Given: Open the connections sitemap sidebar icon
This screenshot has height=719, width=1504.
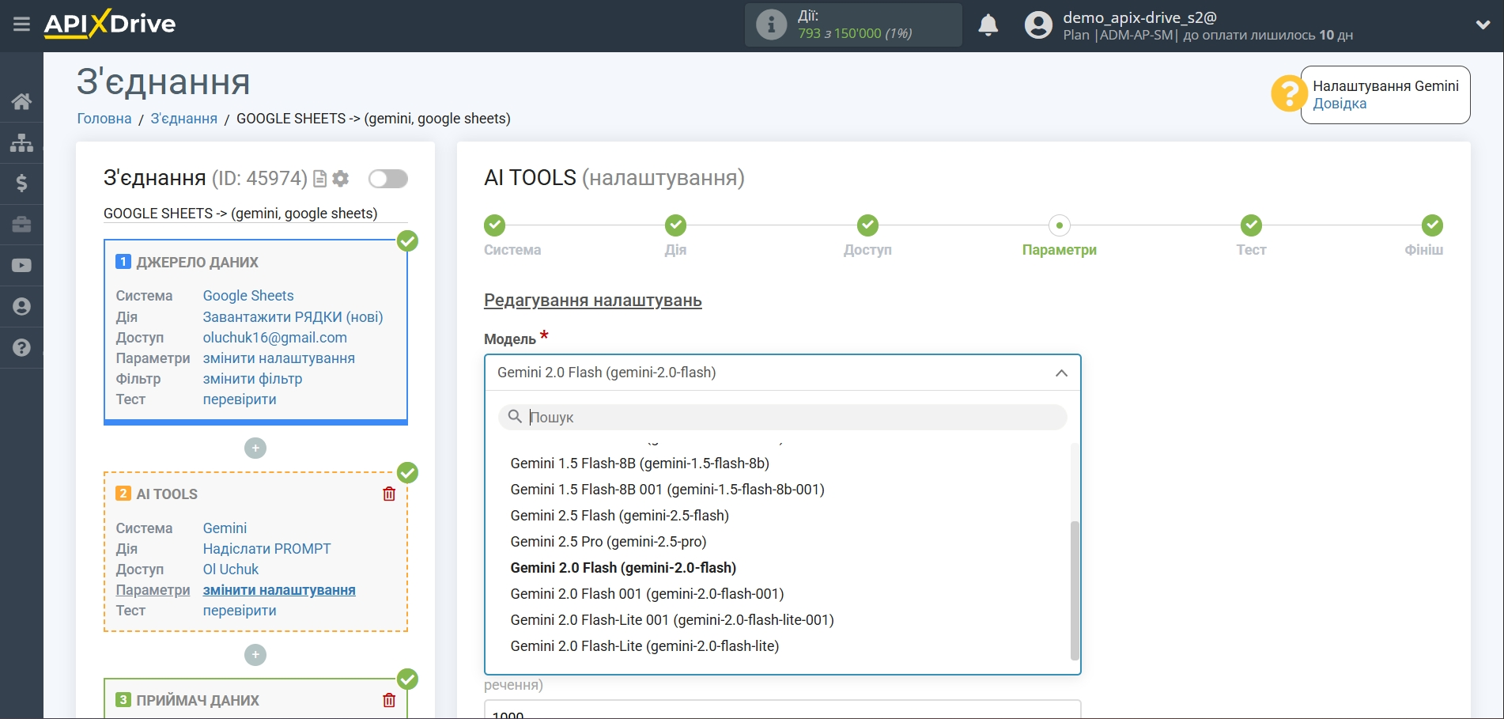Looking at the screenshot, I should tap(21, 142).
